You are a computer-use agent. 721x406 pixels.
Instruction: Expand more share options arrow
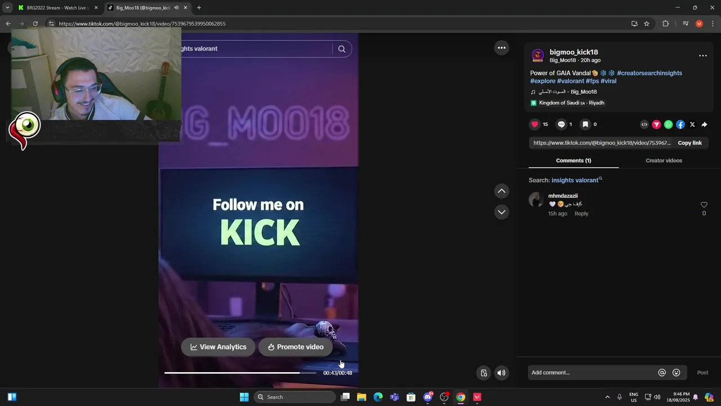[x=704, y=125]
